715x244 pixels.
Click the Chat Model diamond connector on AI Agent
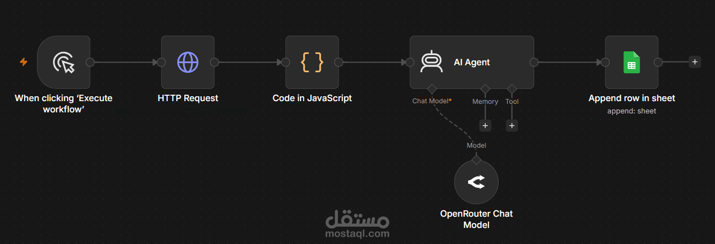pyautogui.click(x=432, y=88)
